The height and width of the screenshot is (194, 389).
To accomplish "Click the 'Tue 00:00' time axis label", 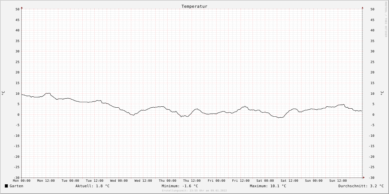I will (70, 181).
